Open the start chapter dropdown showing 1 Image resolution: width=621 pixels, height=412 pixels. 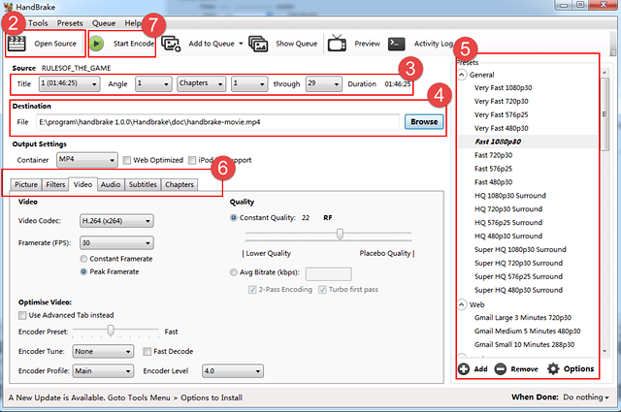(x=249, y=83)
